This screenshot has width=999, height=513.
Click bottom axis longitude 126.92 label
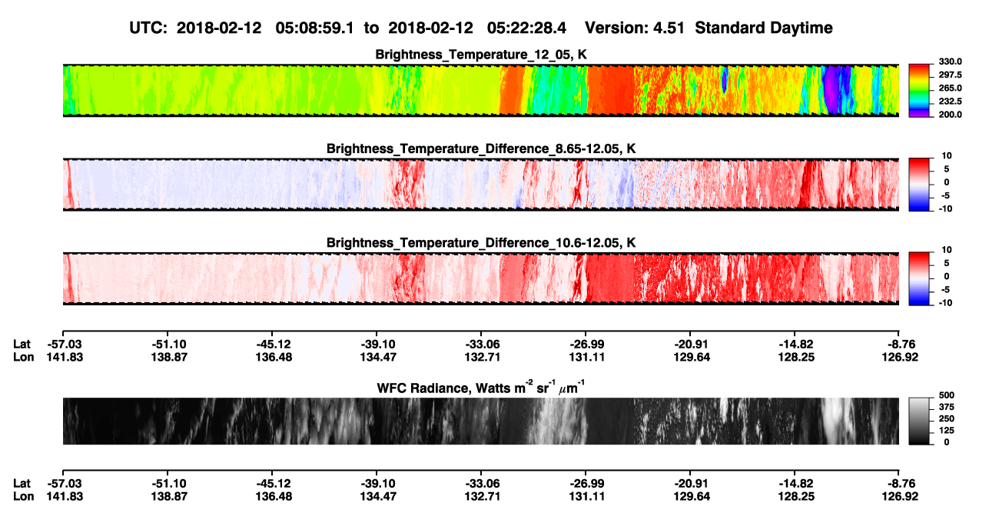[x=900, y=496]
